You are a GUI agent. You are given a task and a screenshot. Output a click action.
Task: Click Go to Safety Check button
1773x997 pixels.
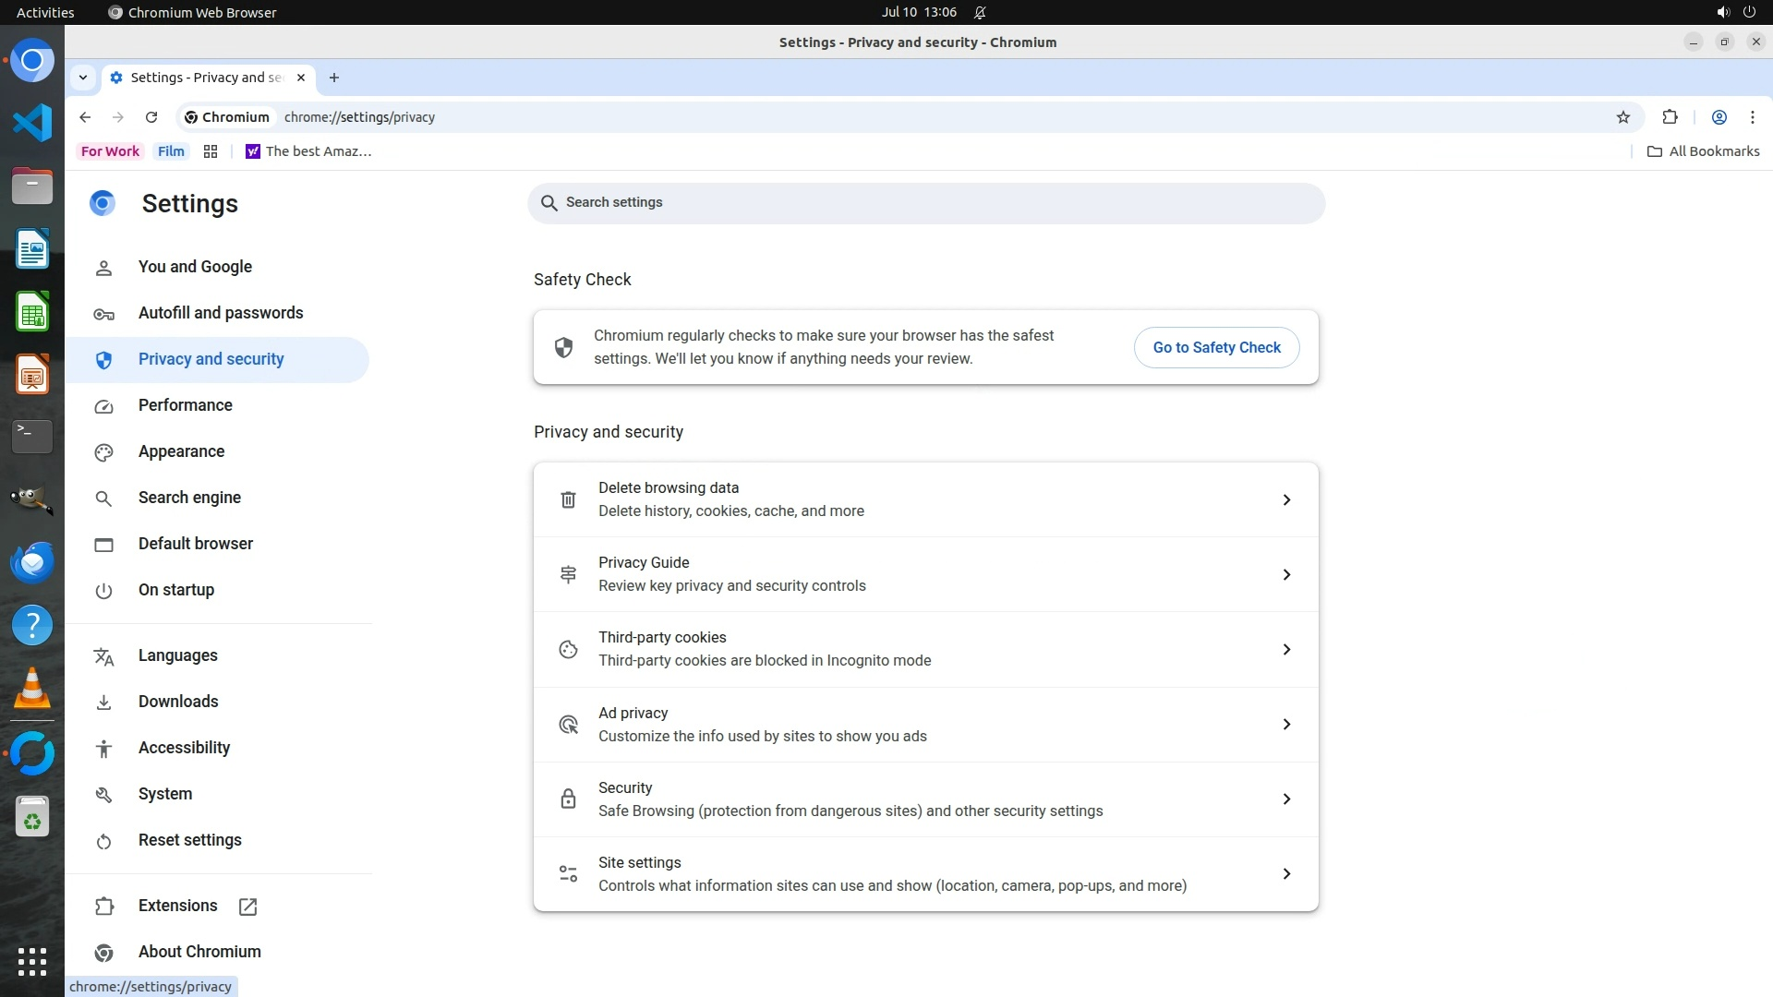(x=1216, y=347)
